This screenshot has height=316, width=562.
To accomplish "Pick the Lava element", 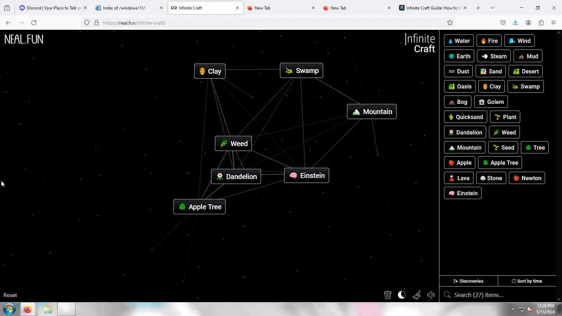I will [x=459, y=178].
